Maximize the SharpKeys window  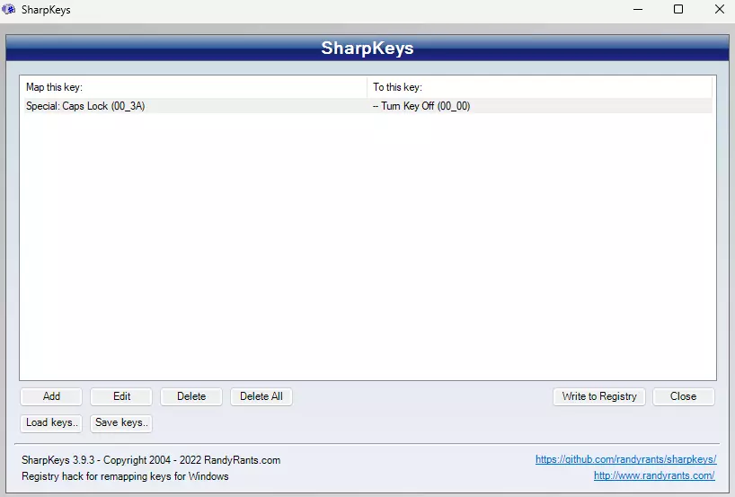(678, 9)
